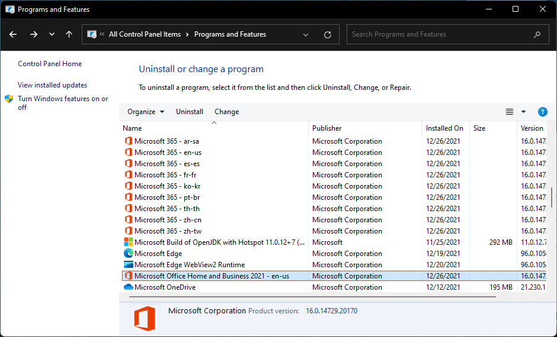Open View installed updates link

coord(53,85)
